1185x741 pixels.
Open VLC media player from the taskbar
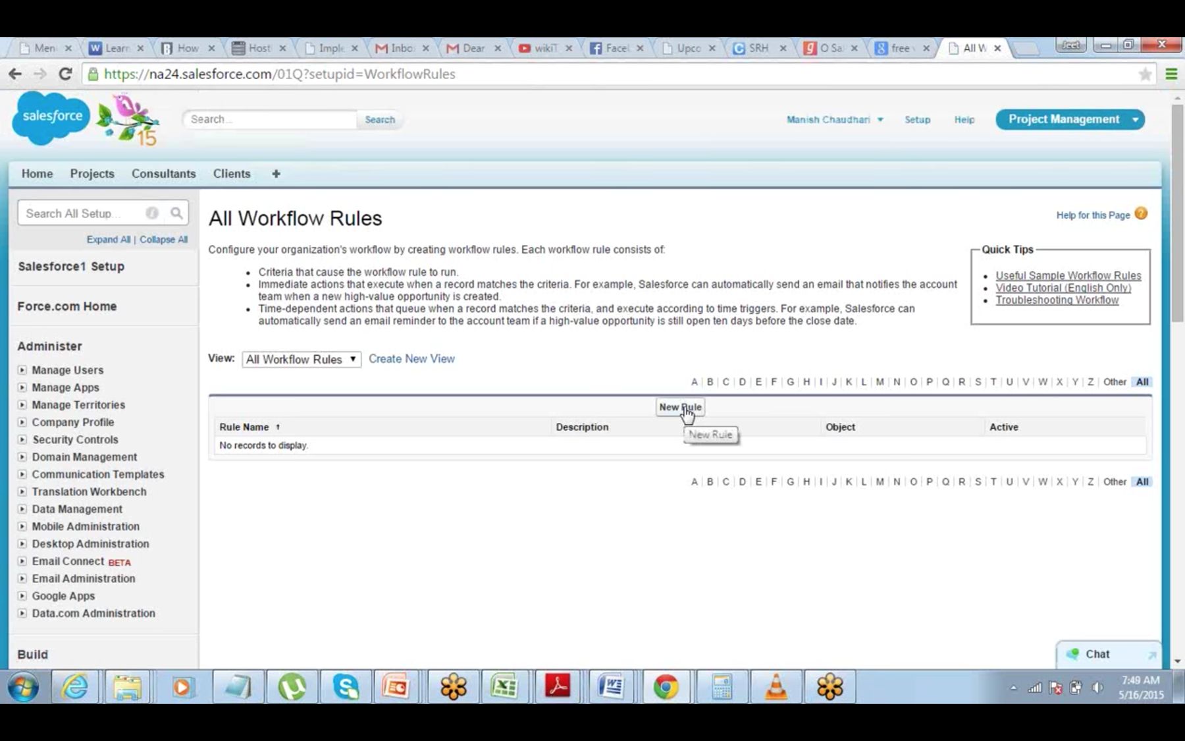coord(776,688)
